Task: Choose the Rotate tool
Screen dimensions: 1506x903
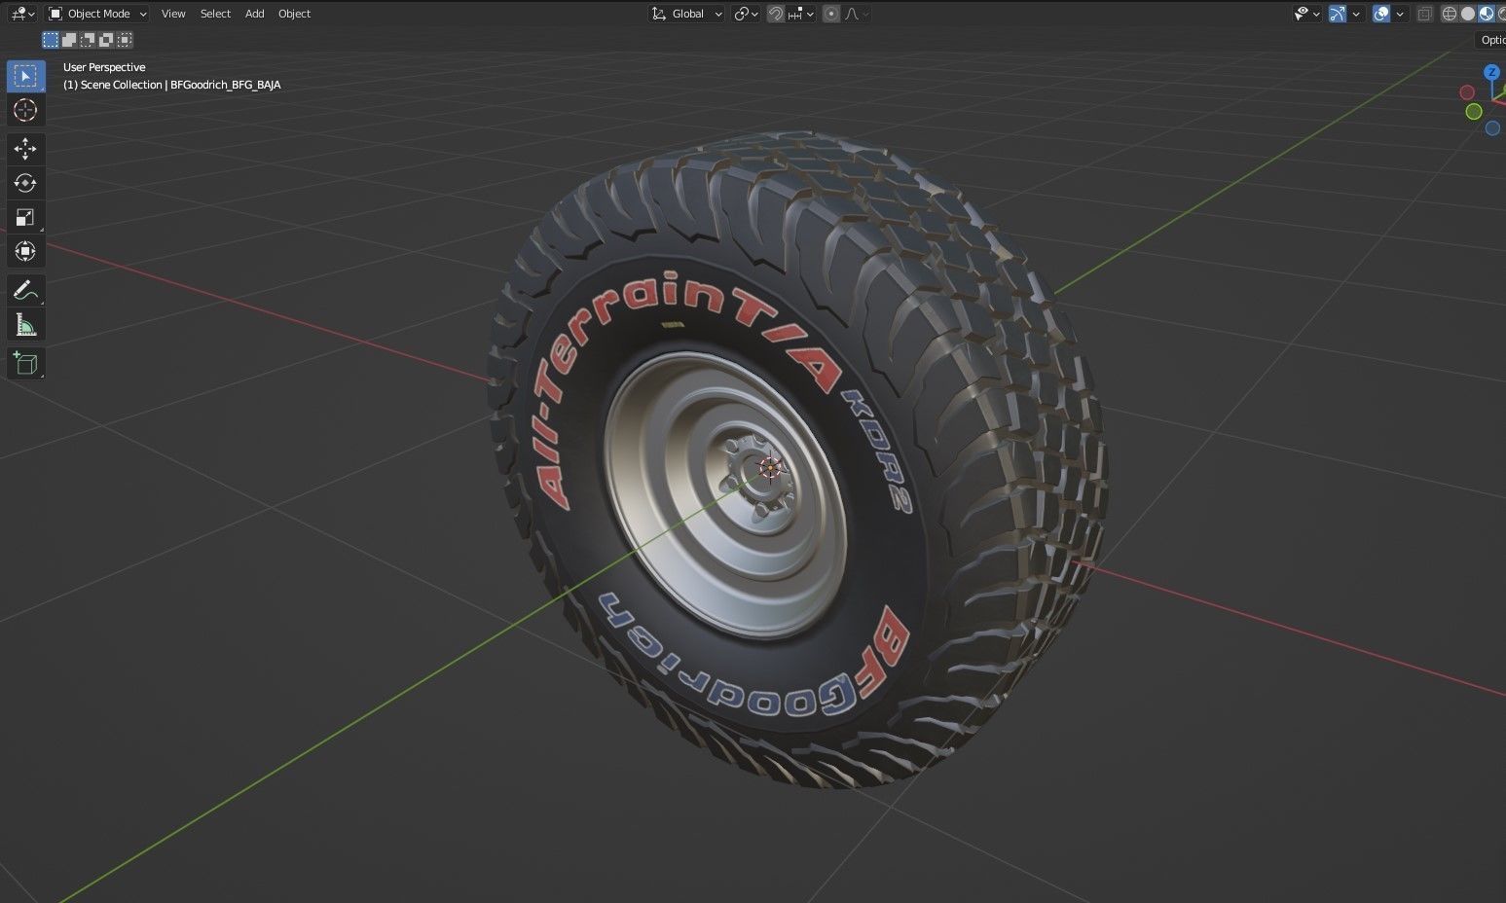Action: pos(25,183)
